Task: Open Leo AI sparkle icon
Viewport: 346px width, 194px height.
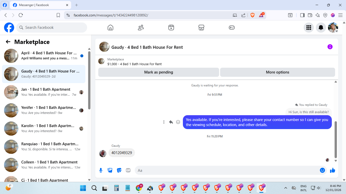Action: [318, 15]
